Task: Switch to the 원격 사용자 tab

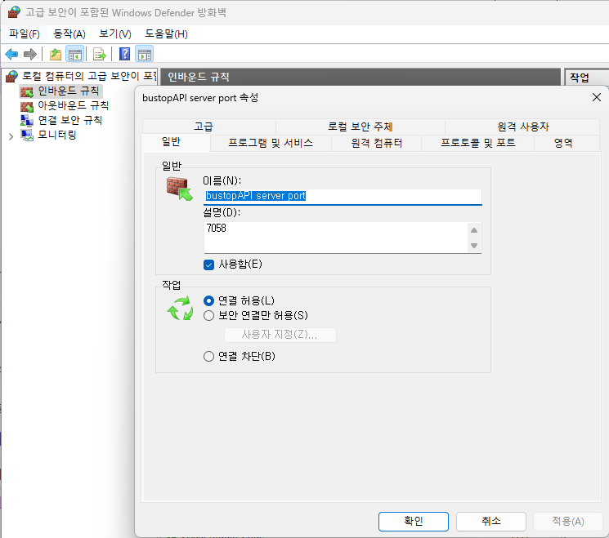Action: [523, 127]
